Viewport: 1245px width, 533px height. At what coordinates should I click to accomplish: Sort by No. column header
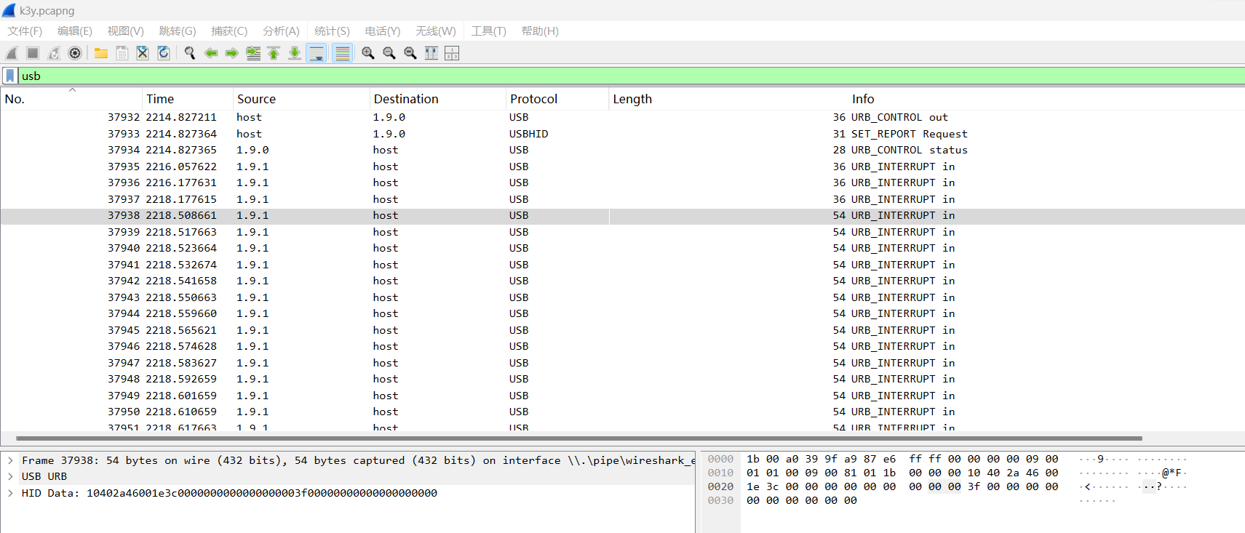tap(71, 99)
